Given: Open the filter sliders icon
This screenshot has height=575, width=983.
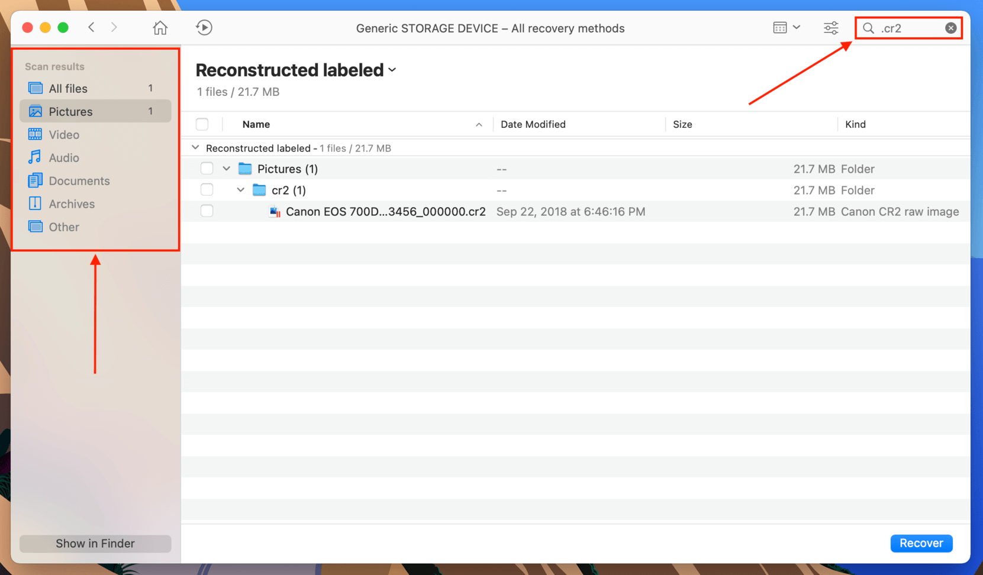Looking at the screenshot, I should coord(831,28).
